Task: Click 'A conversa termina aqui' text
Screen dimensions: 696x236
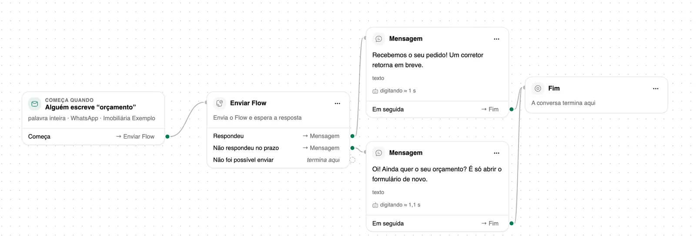Action: [x=563, y=103]
